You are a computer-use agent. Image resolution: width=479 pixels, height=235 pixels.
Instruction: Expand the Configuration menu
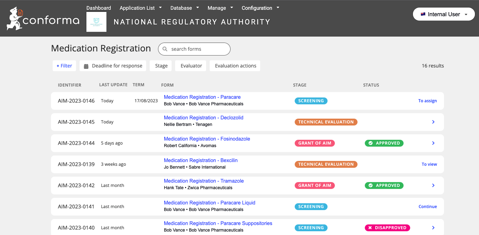pyautogui.click(x=261, y=8)
